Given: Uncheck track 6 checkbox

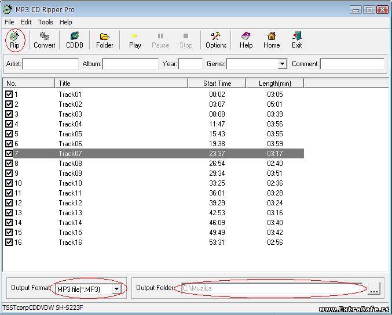Looking at the screenshot, I should tap(9, 143).
